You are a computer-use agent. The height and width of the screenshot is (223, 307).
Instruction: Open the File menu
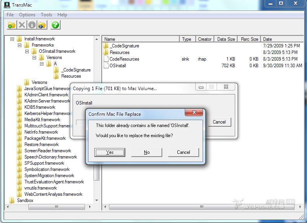click(x=10, y=15)
